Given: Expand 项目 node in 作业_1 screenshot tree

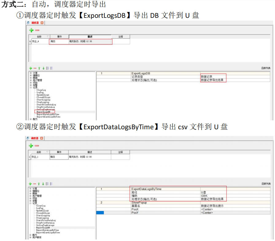Looking at the screenshot, I should coord(30,198).
